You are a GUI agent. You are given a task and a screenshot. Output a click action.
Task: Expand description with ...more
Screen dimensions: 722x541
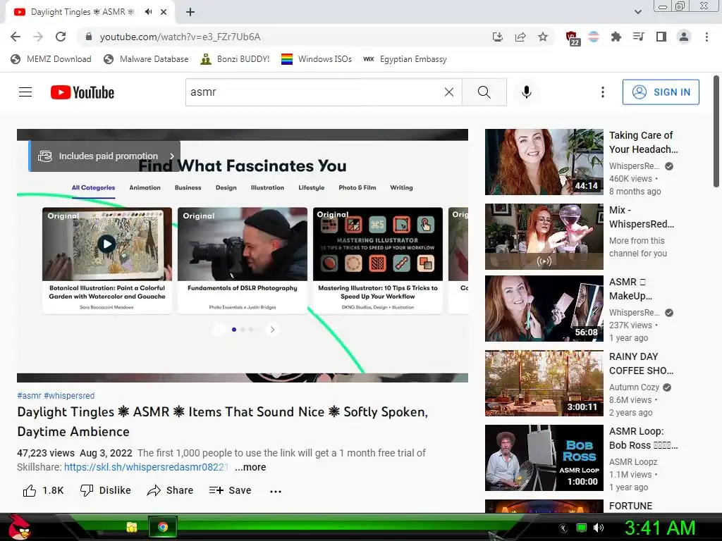pos(250,467)
